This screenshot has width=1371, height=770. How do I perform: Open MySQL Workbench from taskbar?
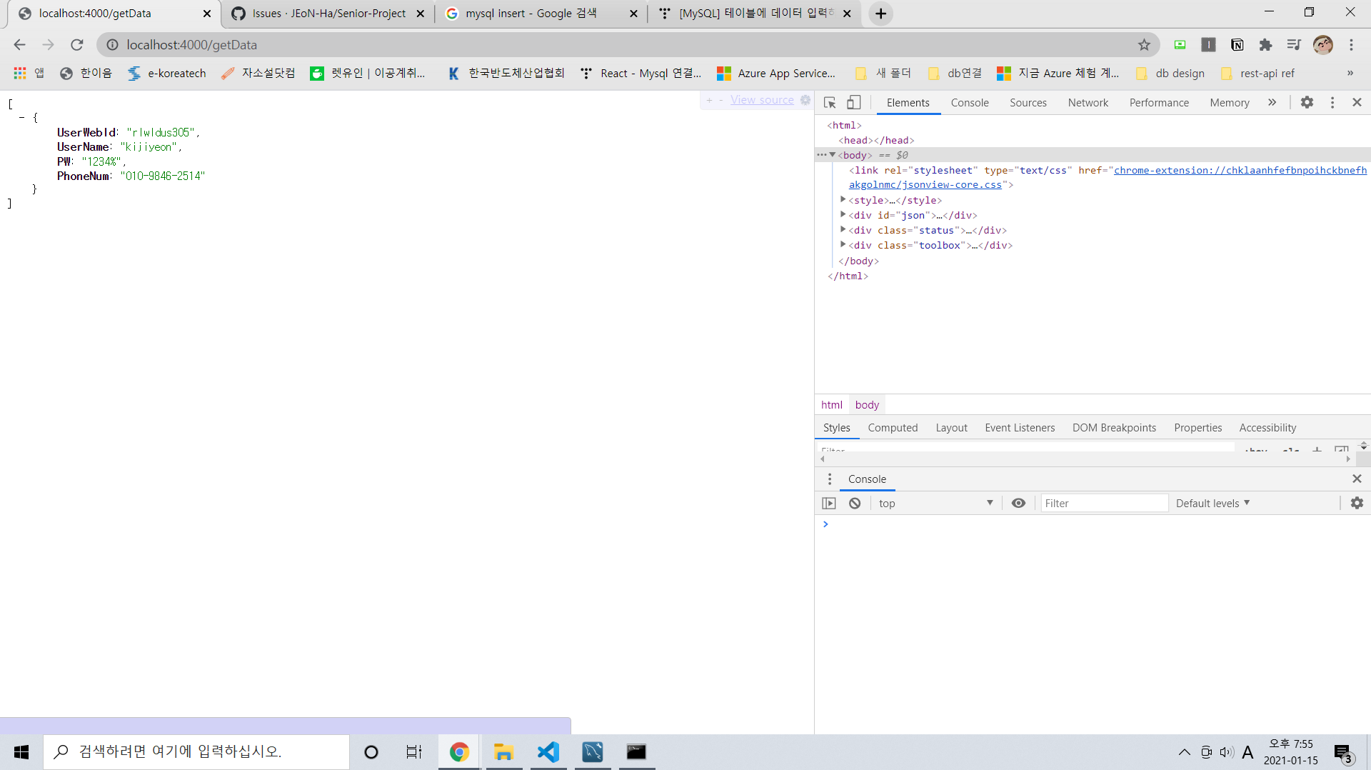[x=593, y=752]
